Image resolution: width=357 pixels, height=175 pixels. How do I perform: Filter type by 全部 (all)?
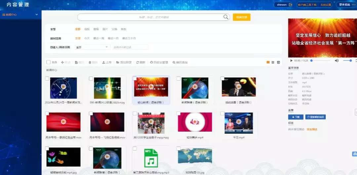pyautogui.click(x=78, y=29)
